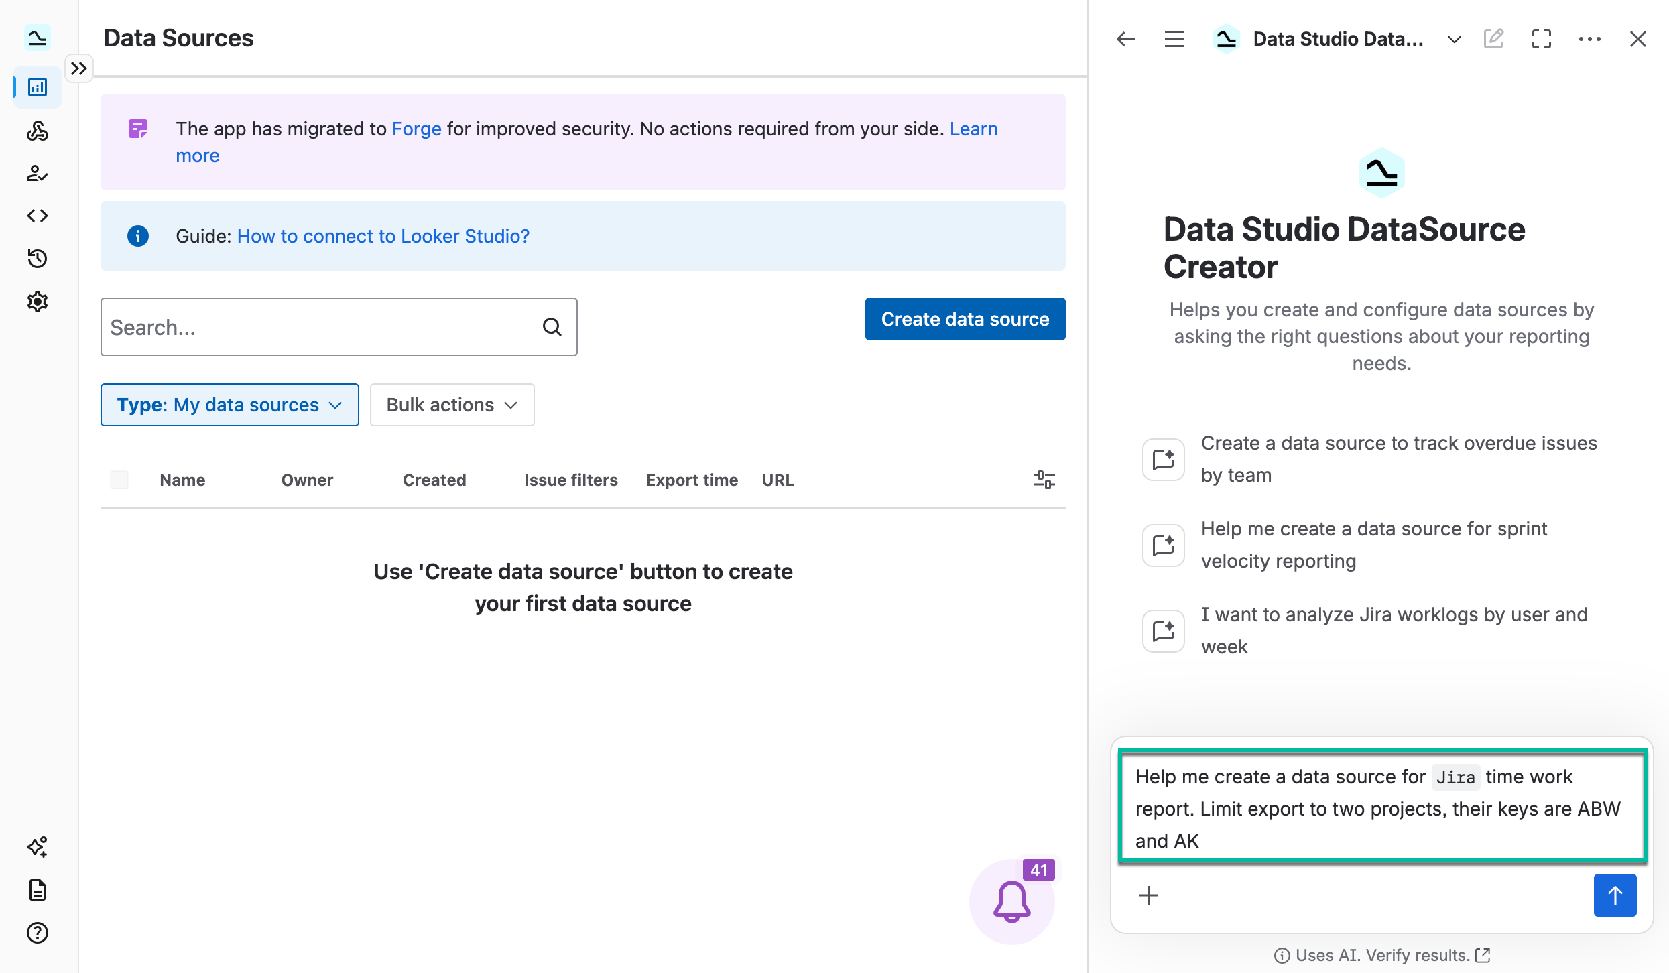Click the URL column header
Screen dimensions: 1669x973
coord(778,480)
